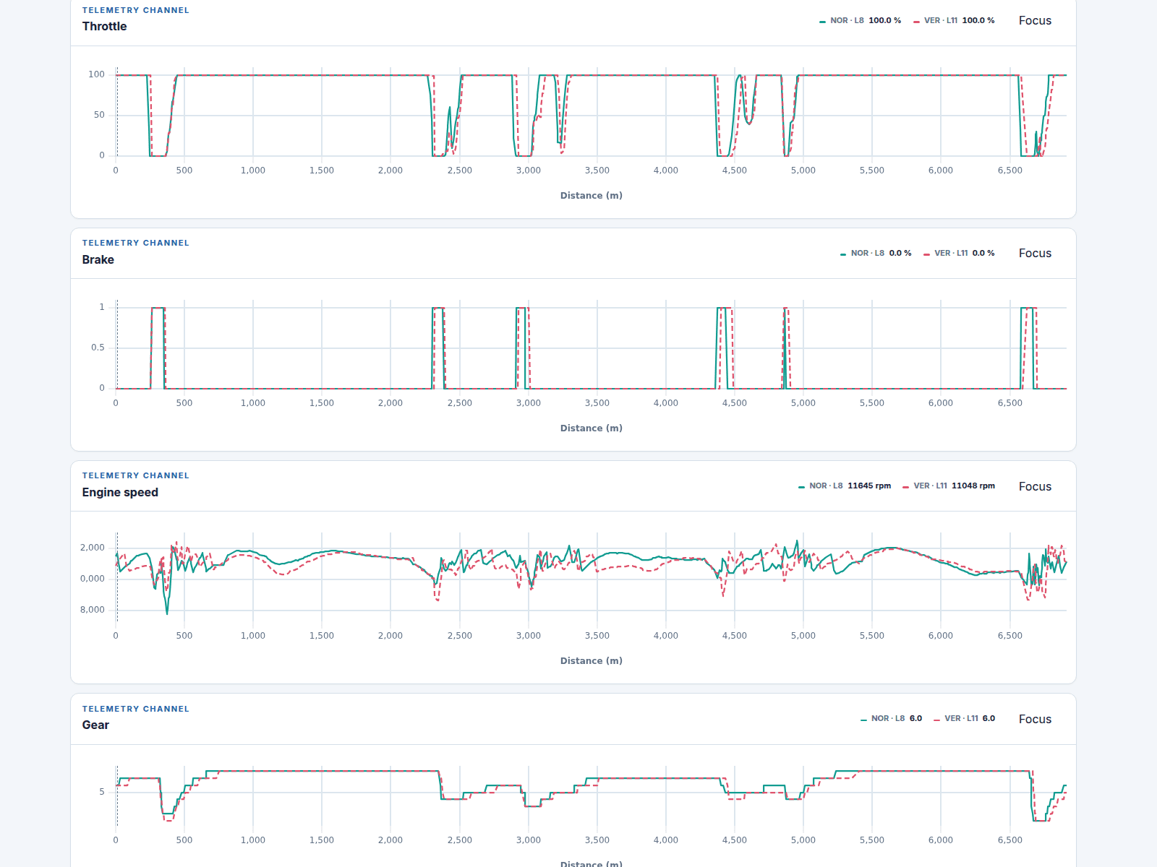Toggle VER L11 legend in Throttle panel
The width and height of the screenshot is (1157, 867).
(x=954, y=21)
